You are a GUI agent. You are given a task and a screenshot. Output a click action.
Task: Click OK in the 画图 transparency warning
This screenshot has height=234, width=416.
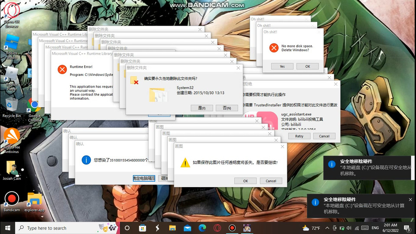tap(245, 181)
